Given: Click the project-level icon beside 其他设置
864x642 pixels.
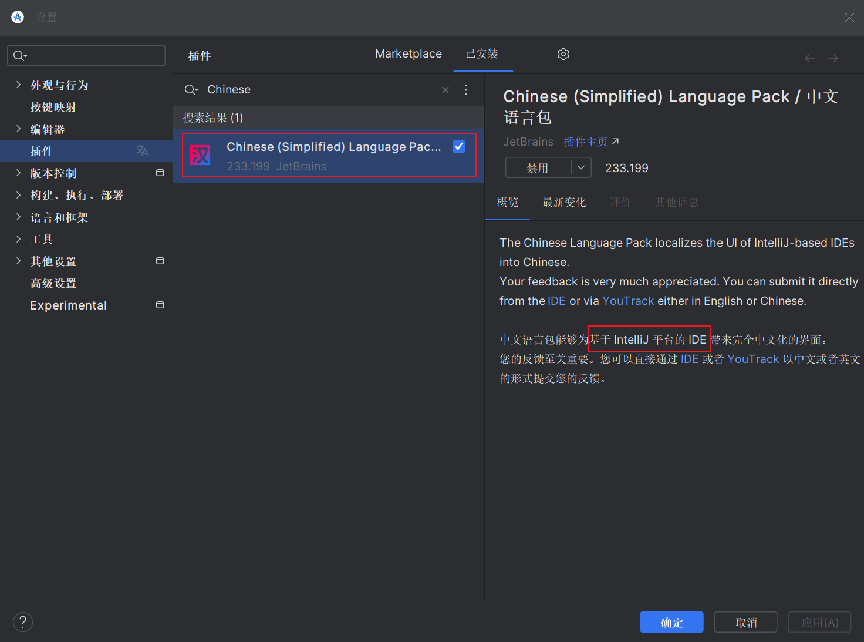Looking at the screenshot, I should [x=160, y=261].
